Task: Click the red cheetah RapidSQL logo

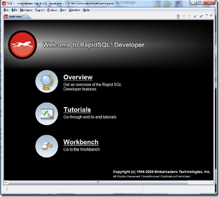Action: [22, 45]
